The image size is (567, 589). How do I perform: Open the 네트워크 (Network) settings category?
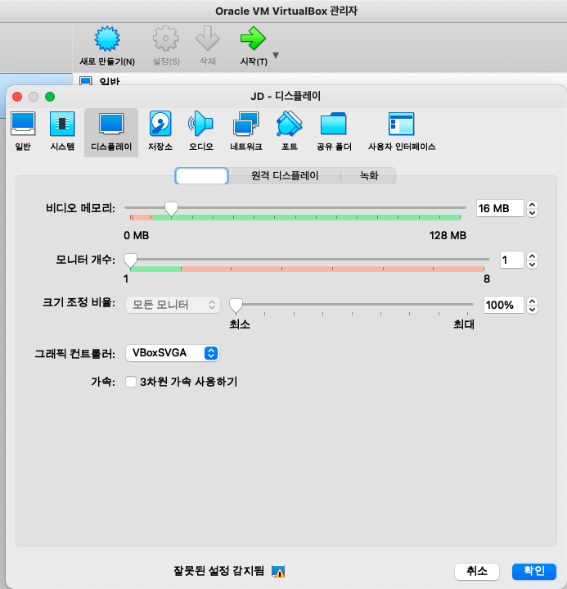[x=246, y=131]
